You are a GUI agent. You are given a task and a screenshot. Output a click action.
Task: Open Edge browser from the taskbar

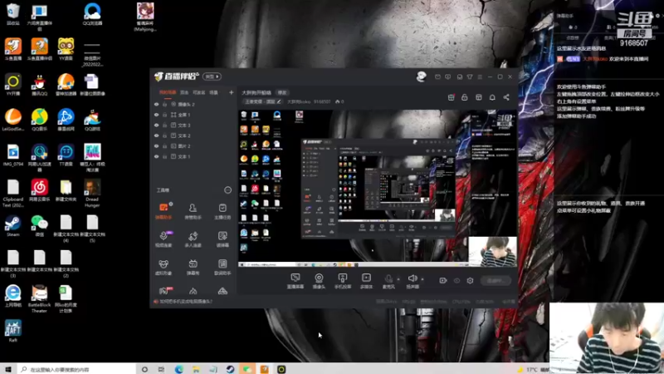[x=178, y=369]
